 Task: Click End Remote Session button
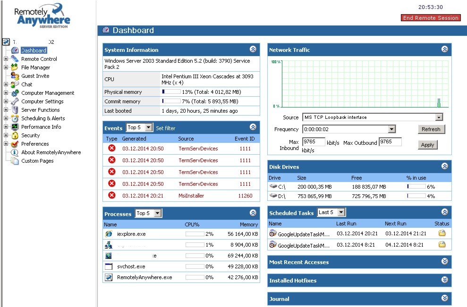pyautogui.click(x=431, y=18)
